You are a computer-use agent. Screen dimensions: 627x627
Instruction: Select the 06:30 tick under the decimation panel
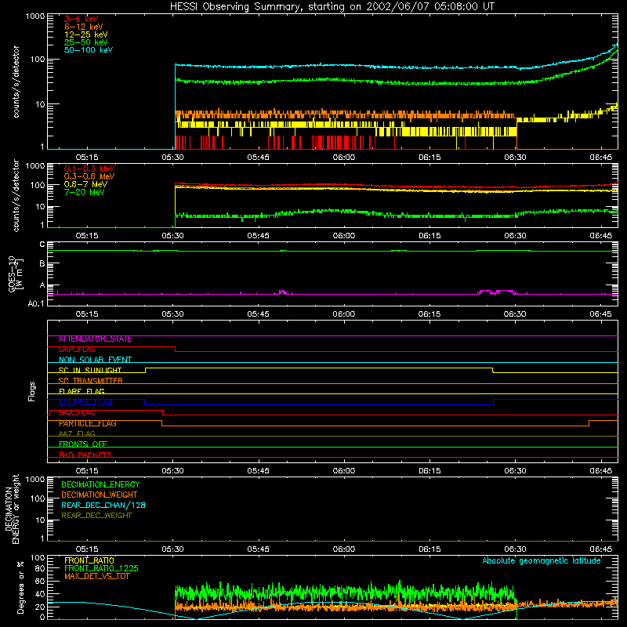point(515,549)
